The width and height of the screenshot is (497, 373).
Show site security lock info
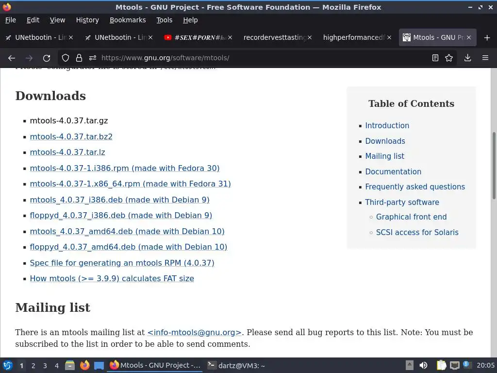pos(79,58)
